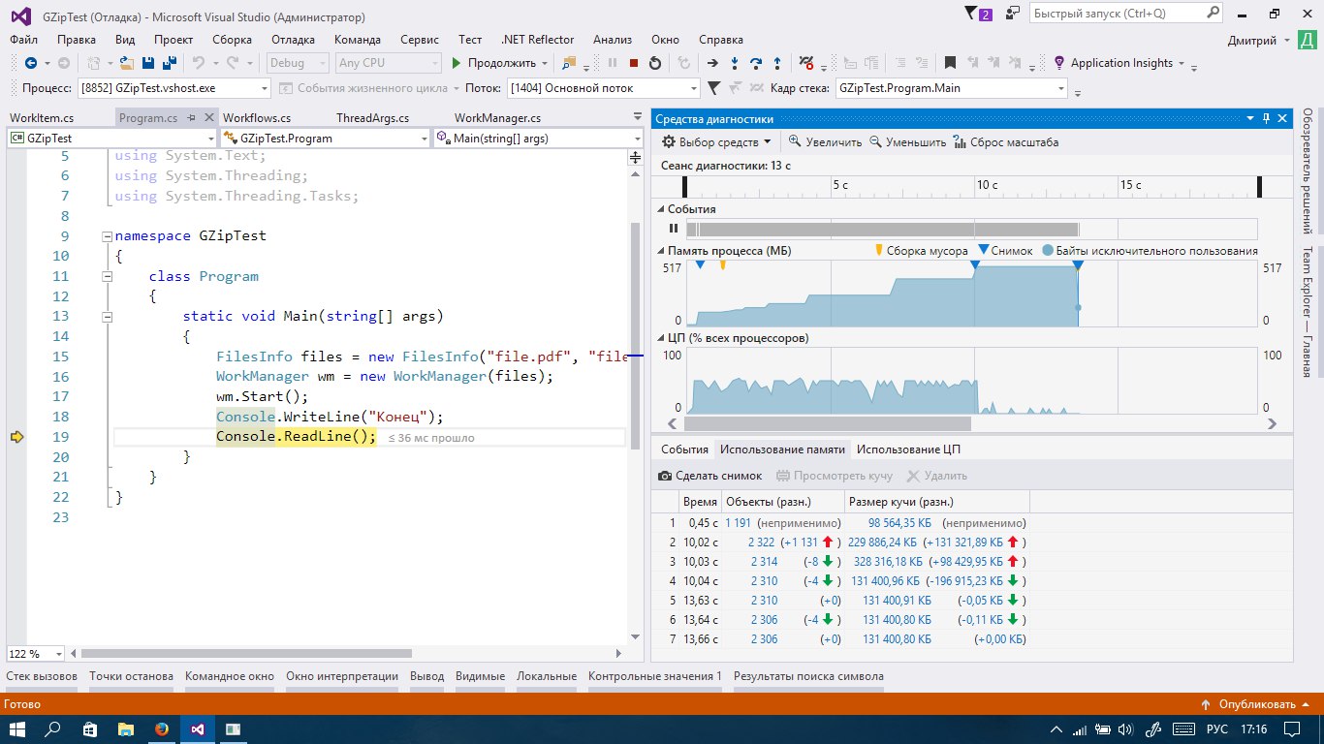Click the Open File folder icon
This screenshot has height=744, width=1324.
coord(127,63)
